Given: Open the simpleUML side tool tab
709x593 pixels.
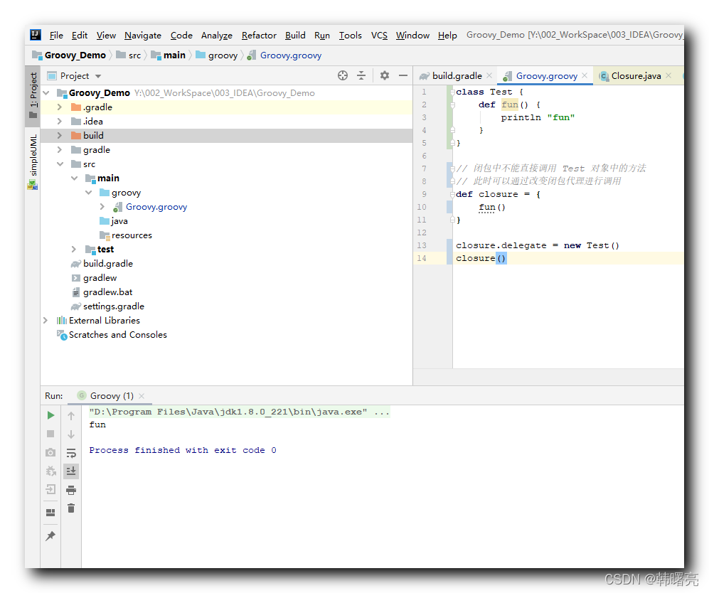Looking at the screenshot, I should click(33, 162).
